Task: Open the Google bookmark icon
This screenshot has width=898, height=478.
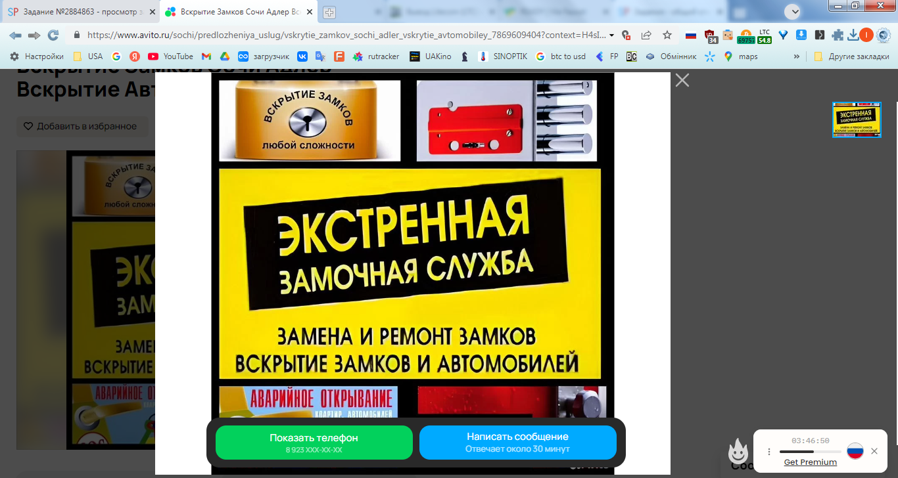Action: coord(116,56)
